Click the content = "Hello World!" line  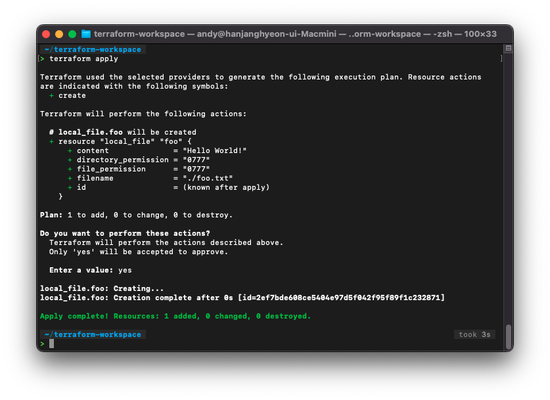click(x=157, y=151)
